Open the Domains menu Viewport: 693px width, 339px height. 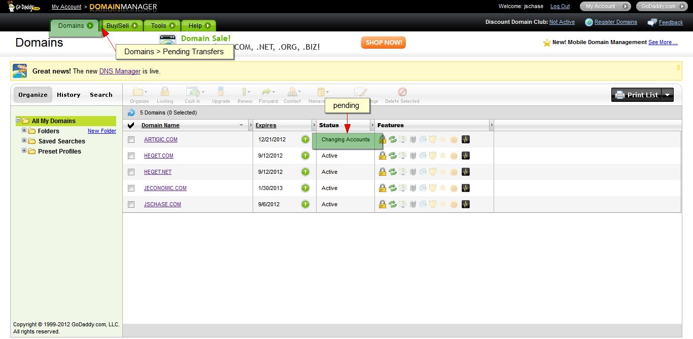tap(75, 25)
